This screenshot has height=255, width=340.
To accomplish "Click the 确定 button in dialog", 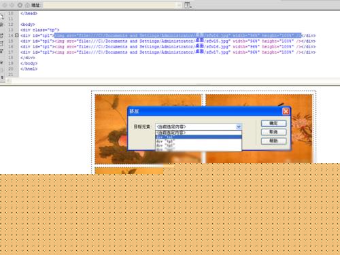I will point(273,123).
